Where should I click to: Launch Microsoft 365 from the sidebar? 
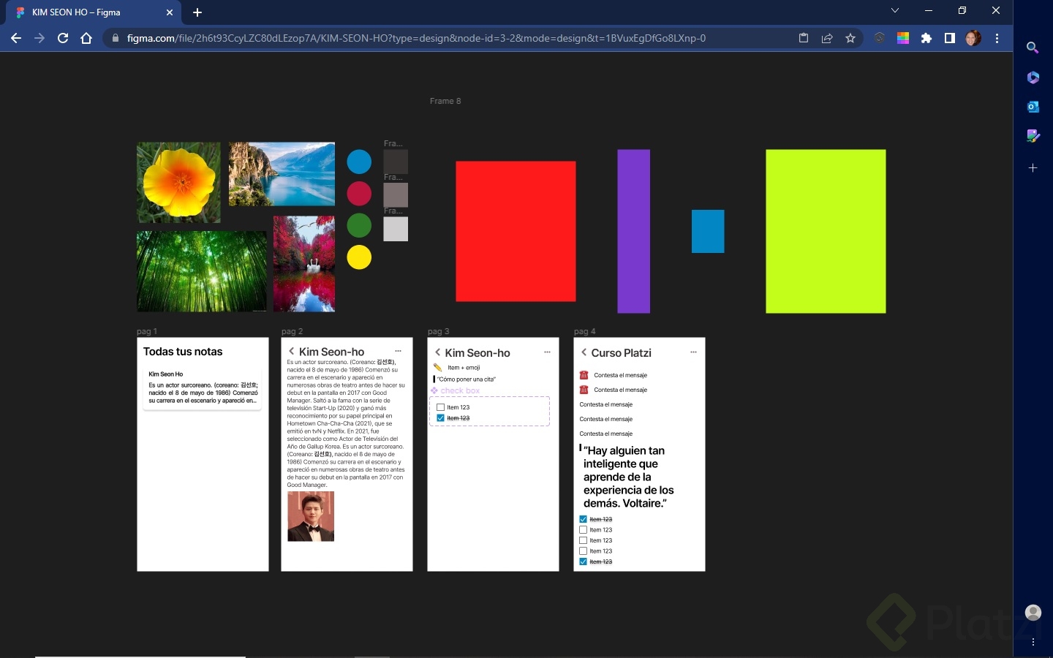click(1033, 77)
